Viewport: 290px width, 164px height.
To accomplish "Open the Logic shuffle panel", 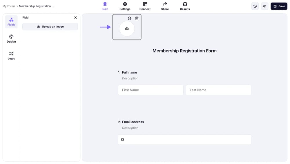I will coord(11,55).
